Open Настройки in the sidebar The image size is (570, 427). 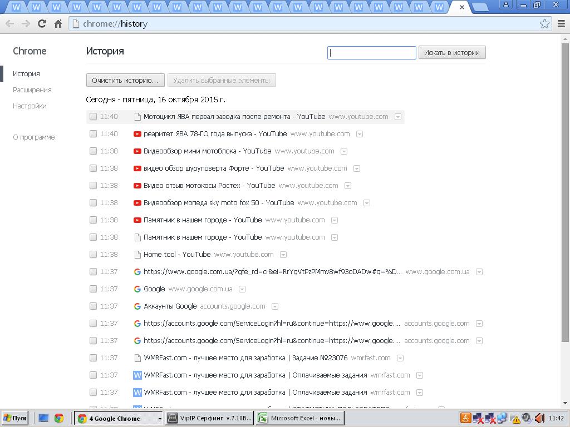pyautogui.click(x=30, y=106)
